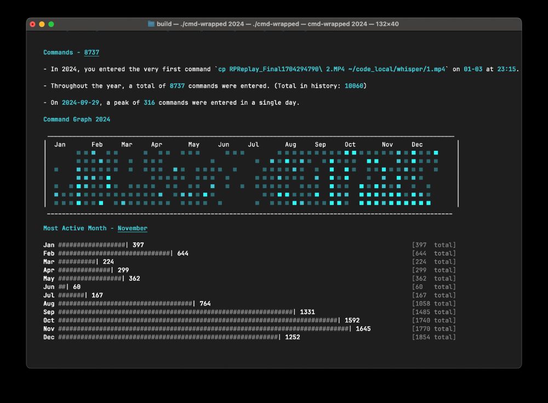Click the date '01-03' of the first command
Image resolution: width=548 pixels, height=403 pixels.
click(x=473, y=69)
